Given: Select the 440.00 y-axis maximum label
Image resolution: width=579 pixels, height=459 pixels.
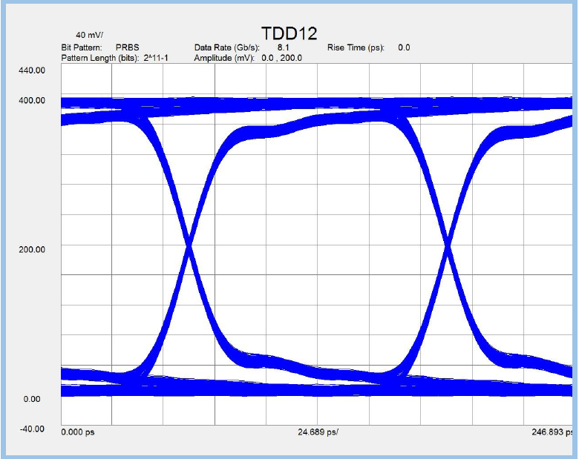Looking at the screenshot, I should click(x=31, y=70).
